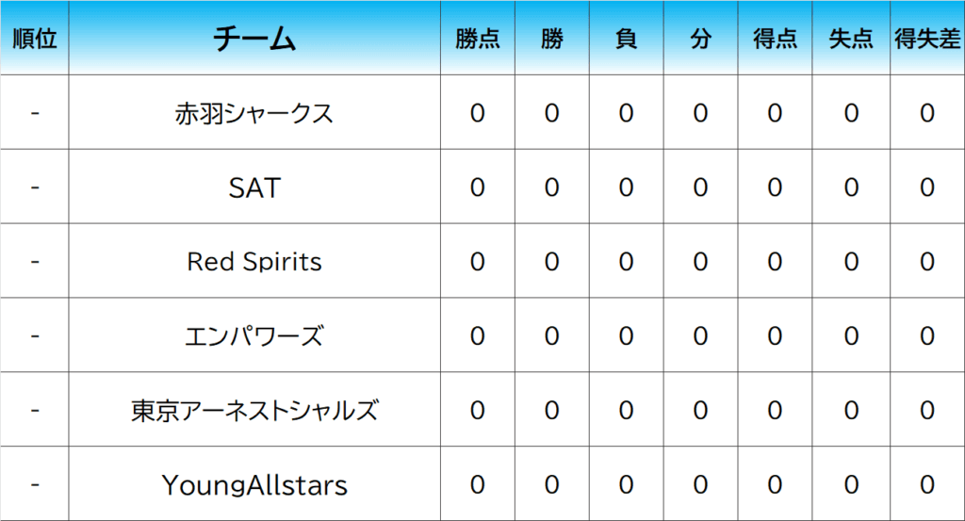
Task: Select the 負 header cell
Action: click(x=626, y=39)
